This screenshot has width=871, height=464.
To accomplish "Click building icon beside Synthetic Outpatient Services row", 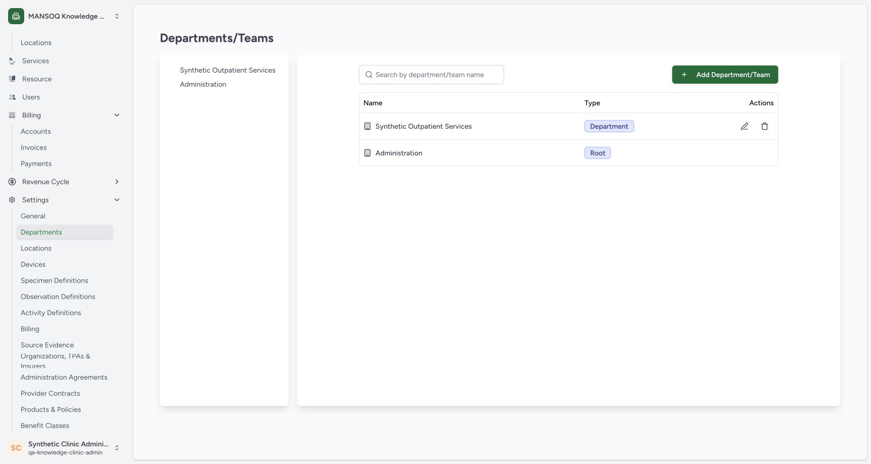I will pos(367,126).
